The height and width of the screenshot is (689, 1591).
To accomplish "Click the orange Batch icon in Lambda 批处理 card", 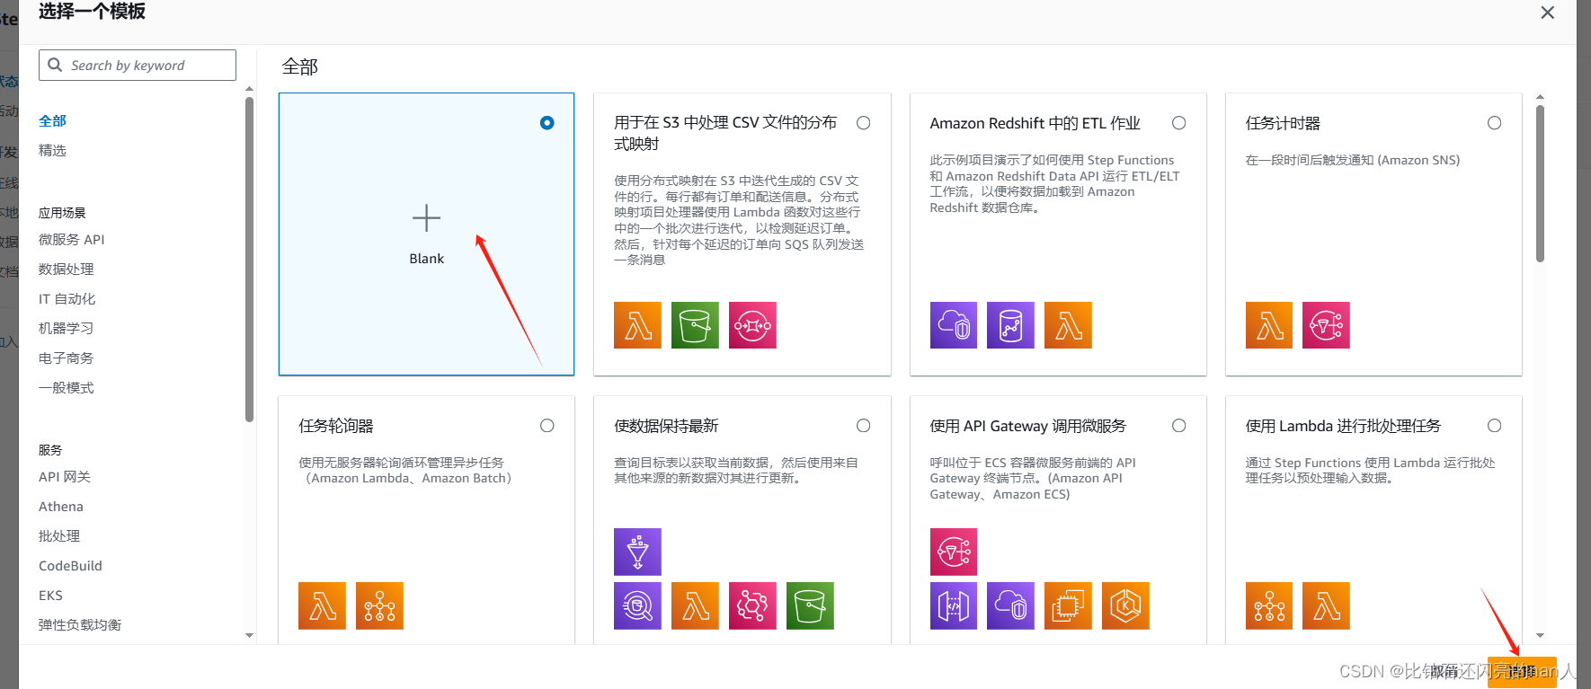I will (1269, 605).
